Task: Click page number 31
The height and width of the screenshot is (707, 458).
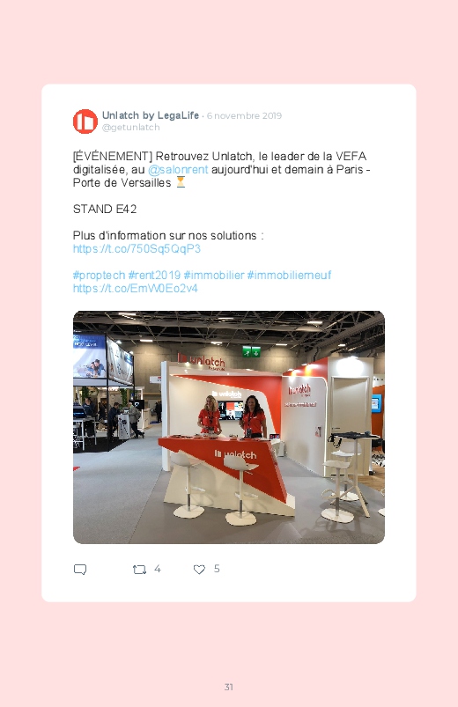Action: (x=229, y=687)
